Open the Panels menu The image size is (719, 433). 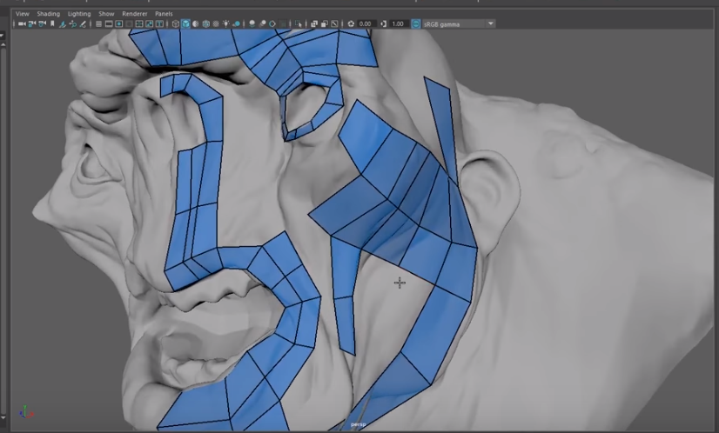pos(164,14)
